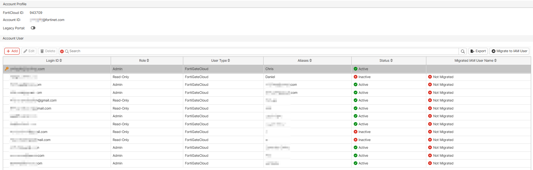Click Not Migrated icon in Daniel row

coord(430,77)
